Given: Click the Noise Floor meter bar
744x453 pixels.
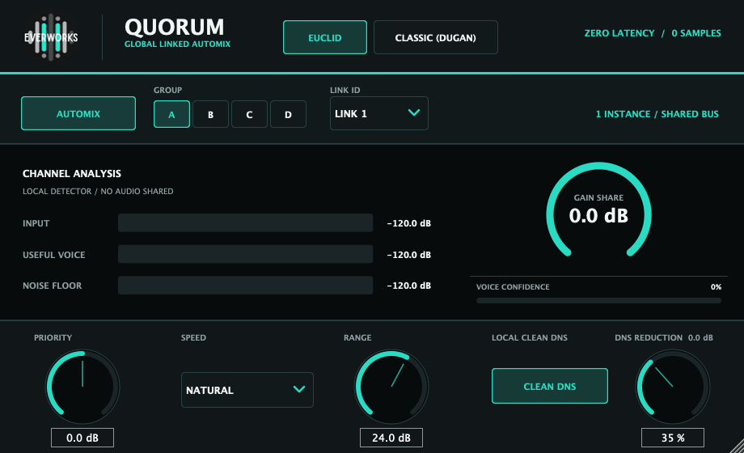Looking at the screenshot, I should (245, 286).
